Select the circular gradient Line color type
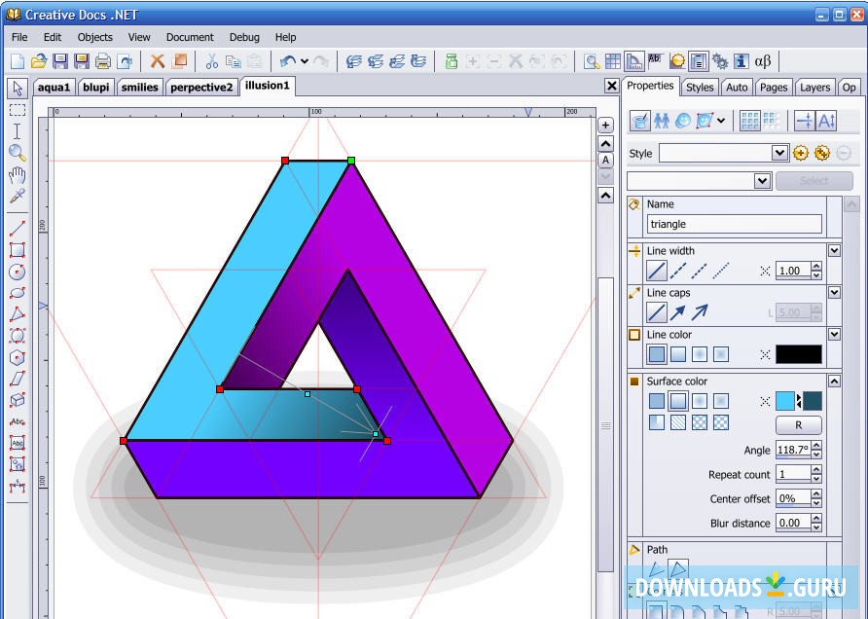 click(699, 354)
